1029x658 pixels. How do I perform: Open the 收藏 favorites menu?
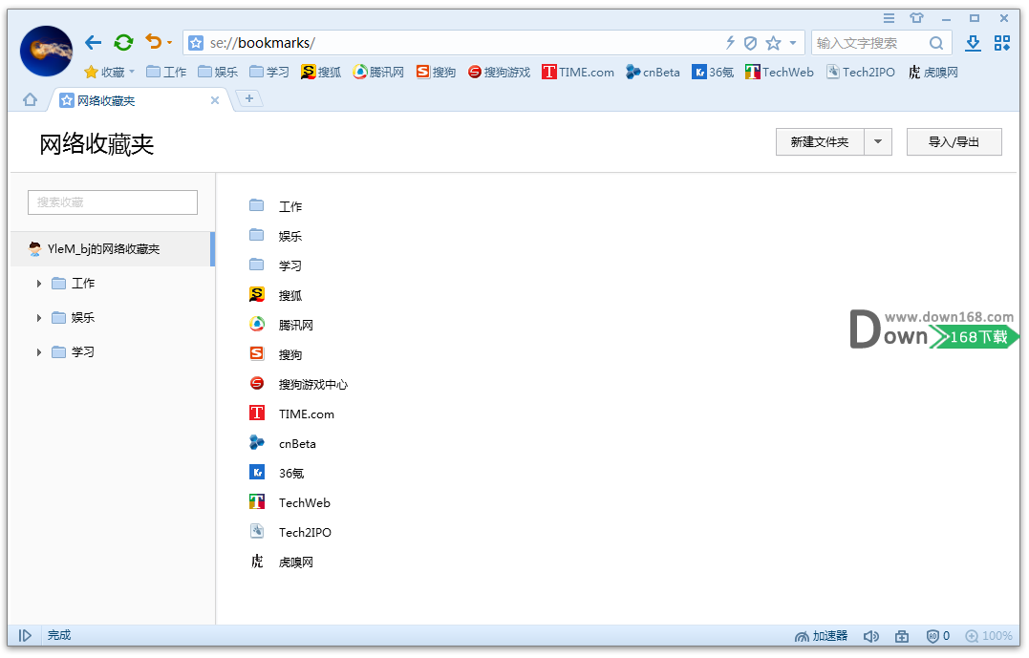110,73
